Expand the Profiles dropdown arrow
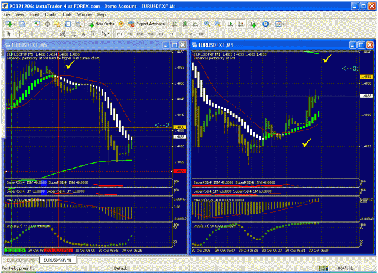 point(27,24)
